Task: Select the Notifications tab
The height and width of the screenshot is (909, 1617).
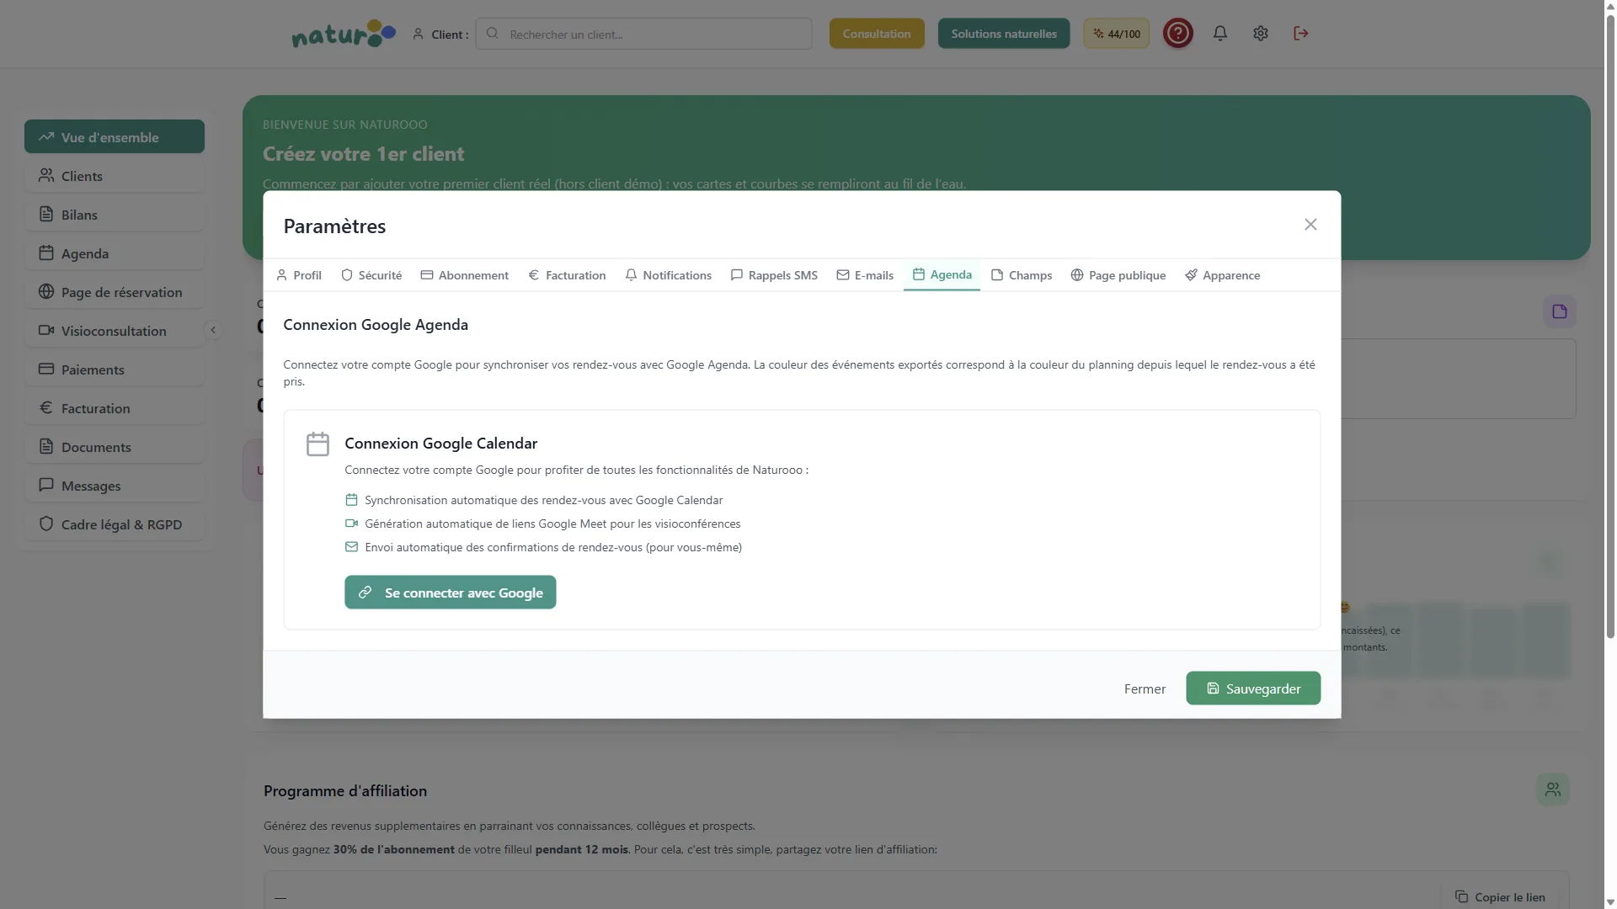Action: (669, 275)
